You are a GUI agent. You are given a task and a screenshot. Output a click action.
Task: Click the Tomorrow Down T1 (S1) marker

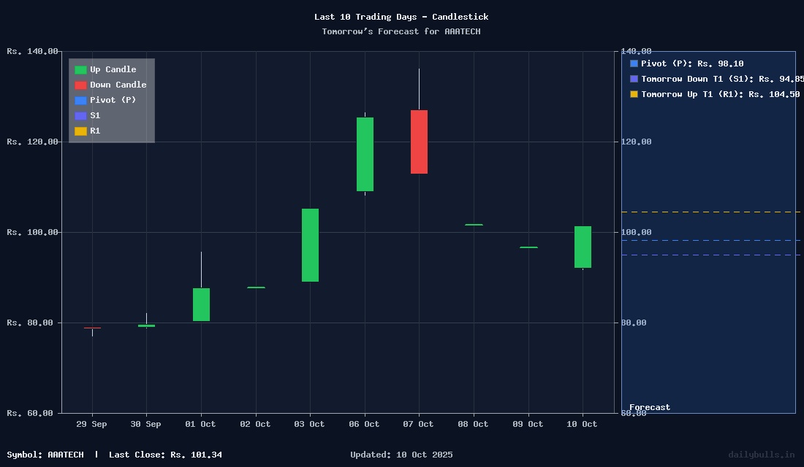click(x=634, y=79)
